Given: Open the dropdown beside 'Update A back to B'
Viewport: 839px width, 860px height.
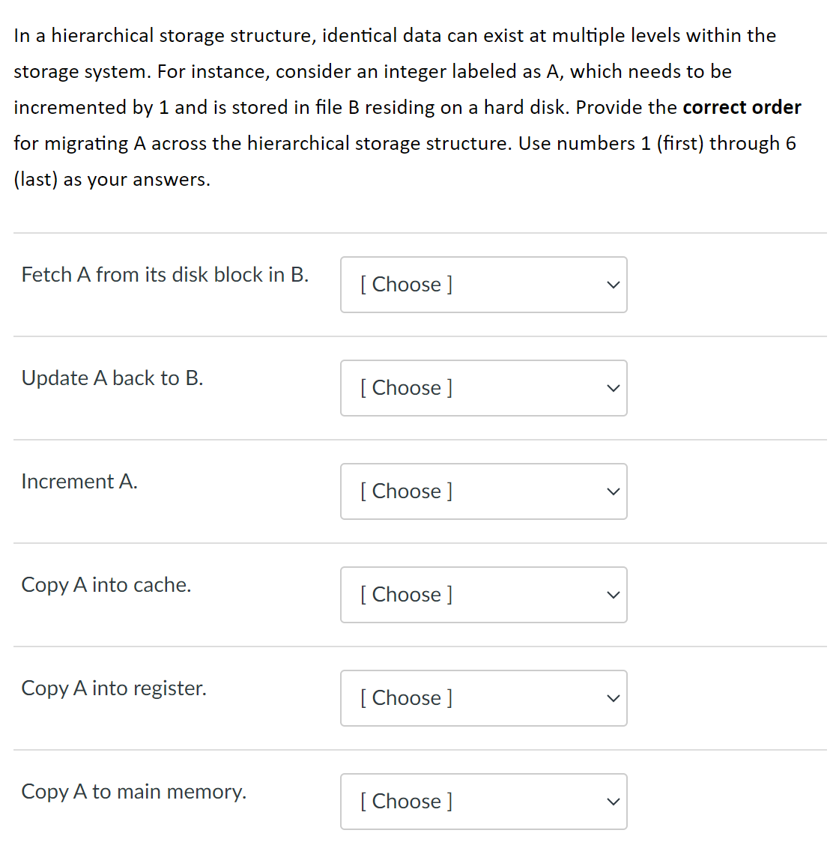Looking at the screenshot, I should point(483,388).
